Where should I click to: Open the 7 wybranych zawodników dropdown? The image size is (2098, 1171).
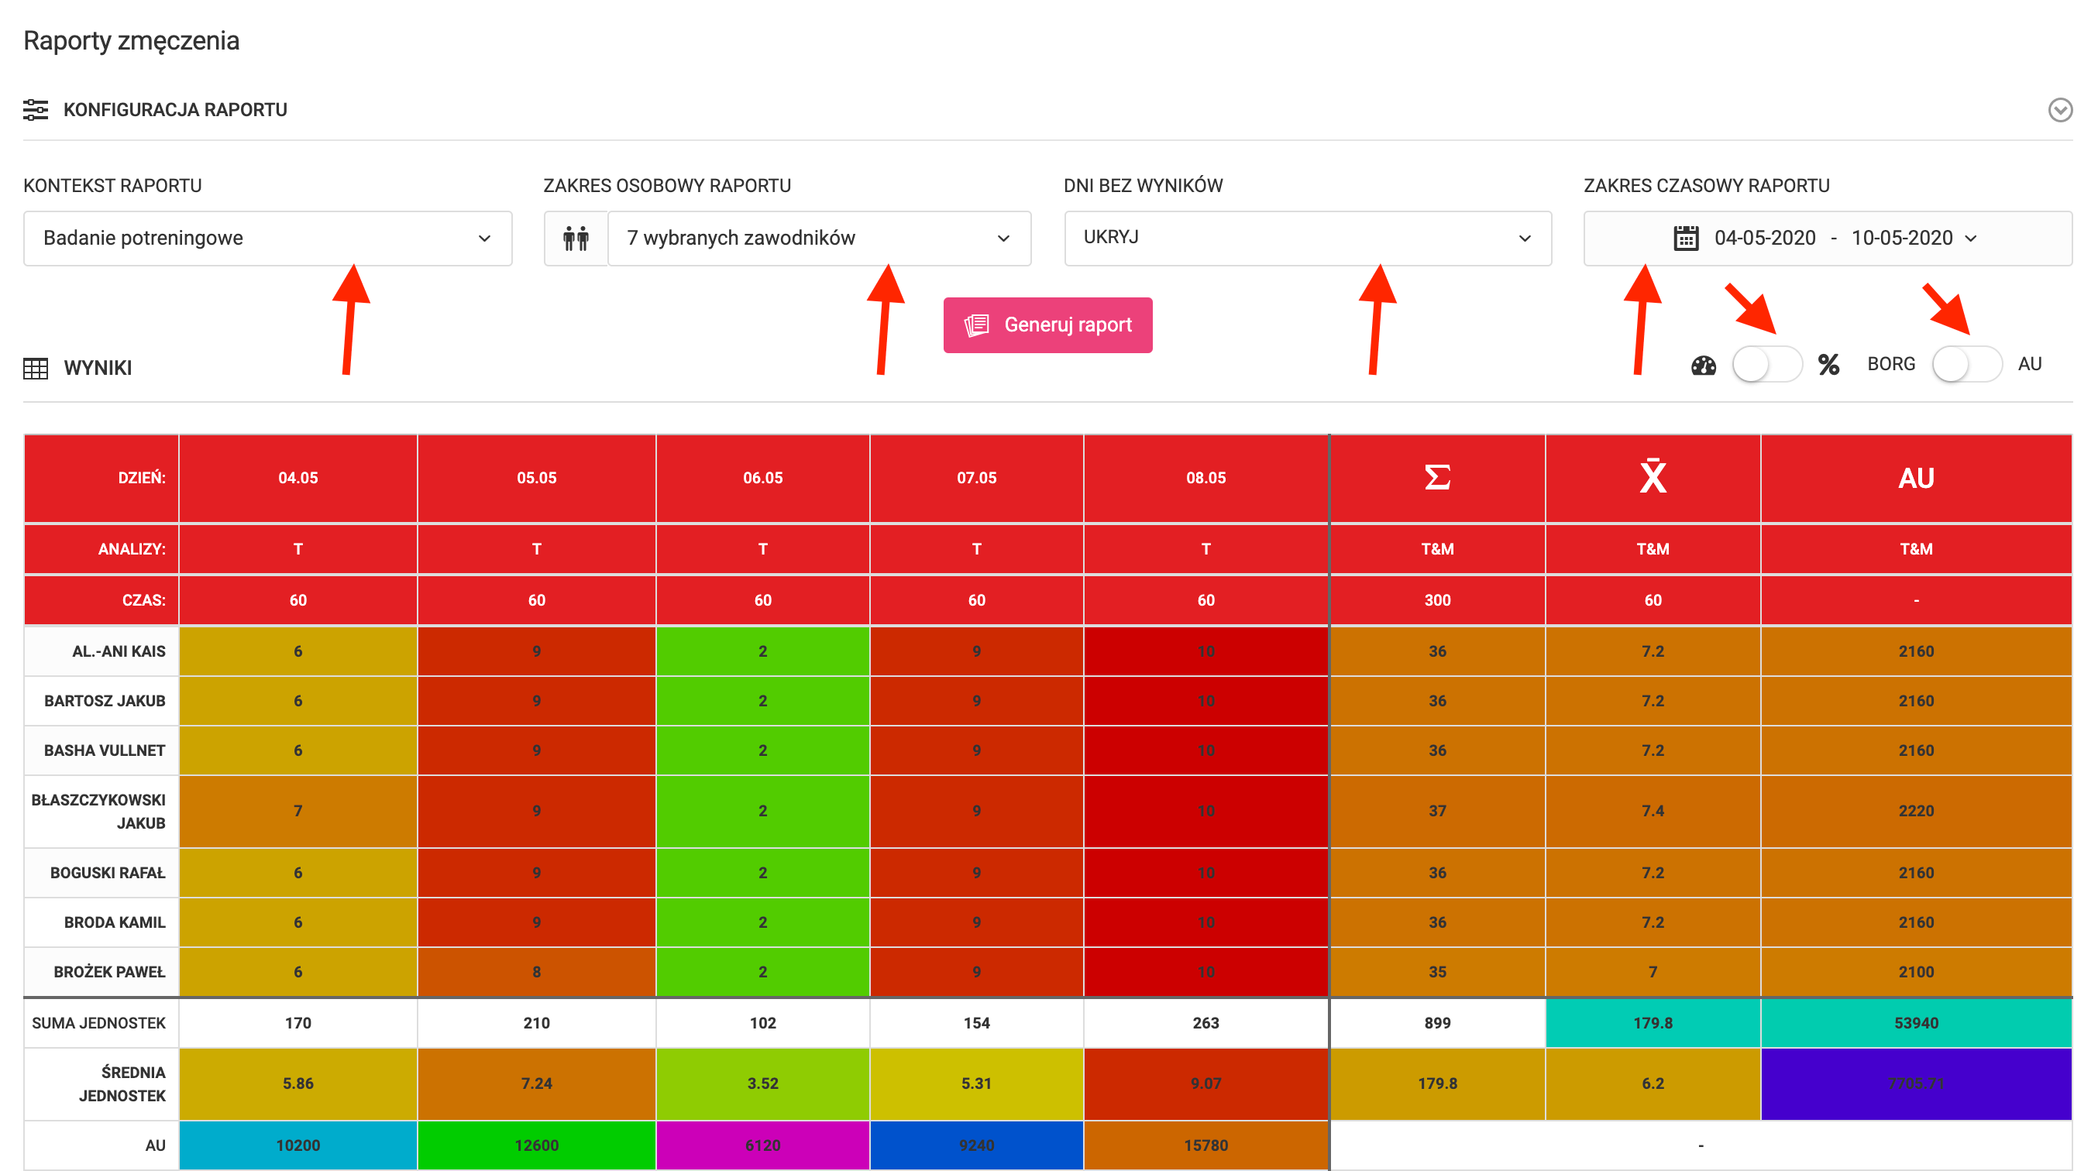[818, 239]
